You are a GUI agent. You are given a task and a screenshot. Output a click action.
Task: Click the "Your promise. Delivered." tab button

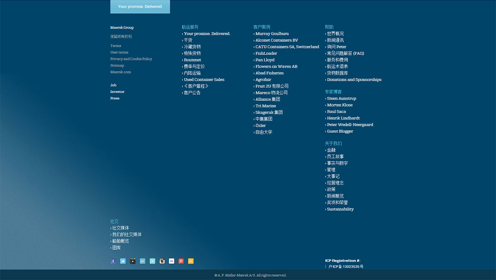pyautogui.click(x=140, y=7)
